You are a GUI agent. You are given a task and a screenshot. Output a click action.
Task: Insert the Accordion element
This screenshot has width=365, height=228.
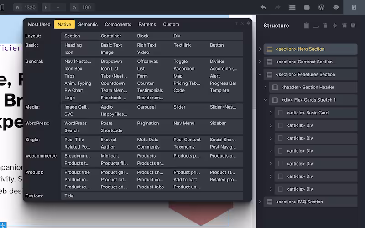coord(184,69)
